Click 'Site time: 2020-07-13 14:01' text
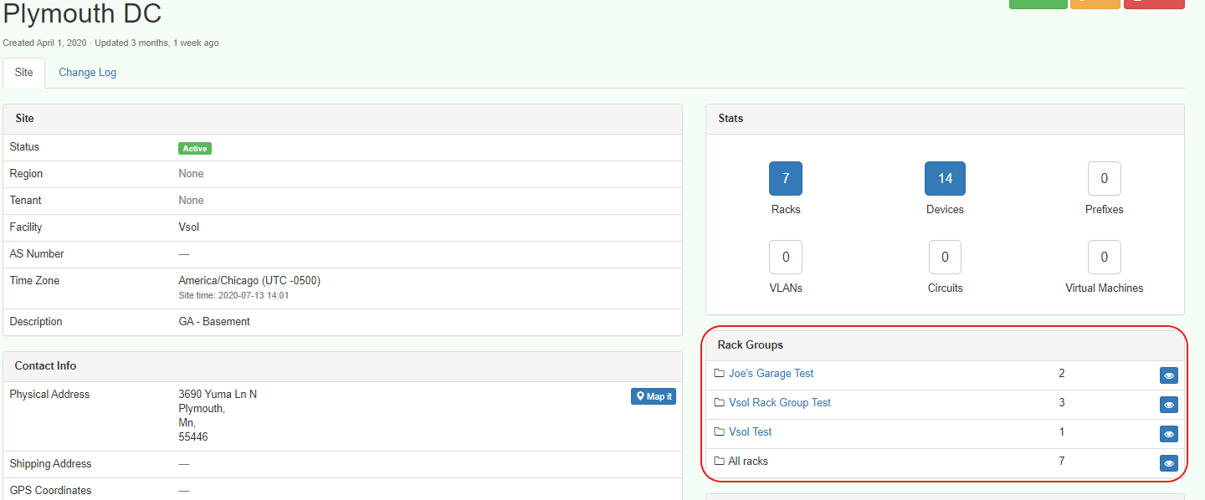The width and height of the screenshot is (1205, 500). (234, 296)
